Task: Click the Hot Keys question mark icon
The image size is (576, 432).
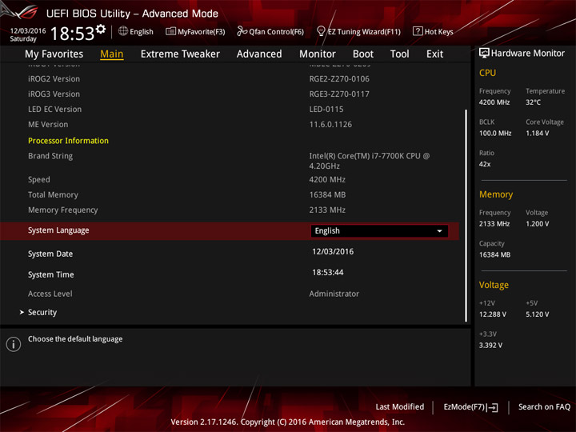Action: point(418,31)
